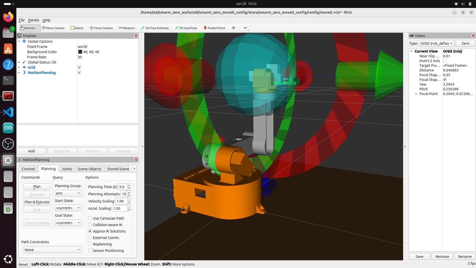Activate Focus Camera tool
Image resolution: width=476 pixels, height=268 pixels.
[x=101, y=28]
